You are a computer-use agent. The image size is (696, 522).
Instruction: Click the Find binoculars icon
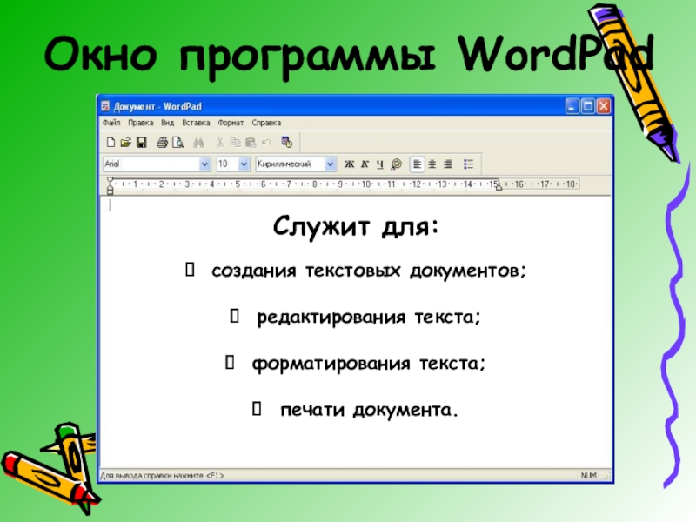tap(198, 143)
